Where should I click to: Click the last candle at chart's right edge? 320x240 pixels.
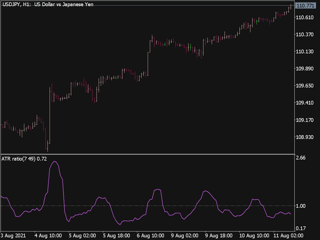[291, 7]
